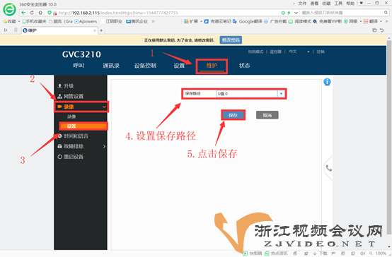Open the 网银 extension dropdown arrow

[x=361, y=21]
